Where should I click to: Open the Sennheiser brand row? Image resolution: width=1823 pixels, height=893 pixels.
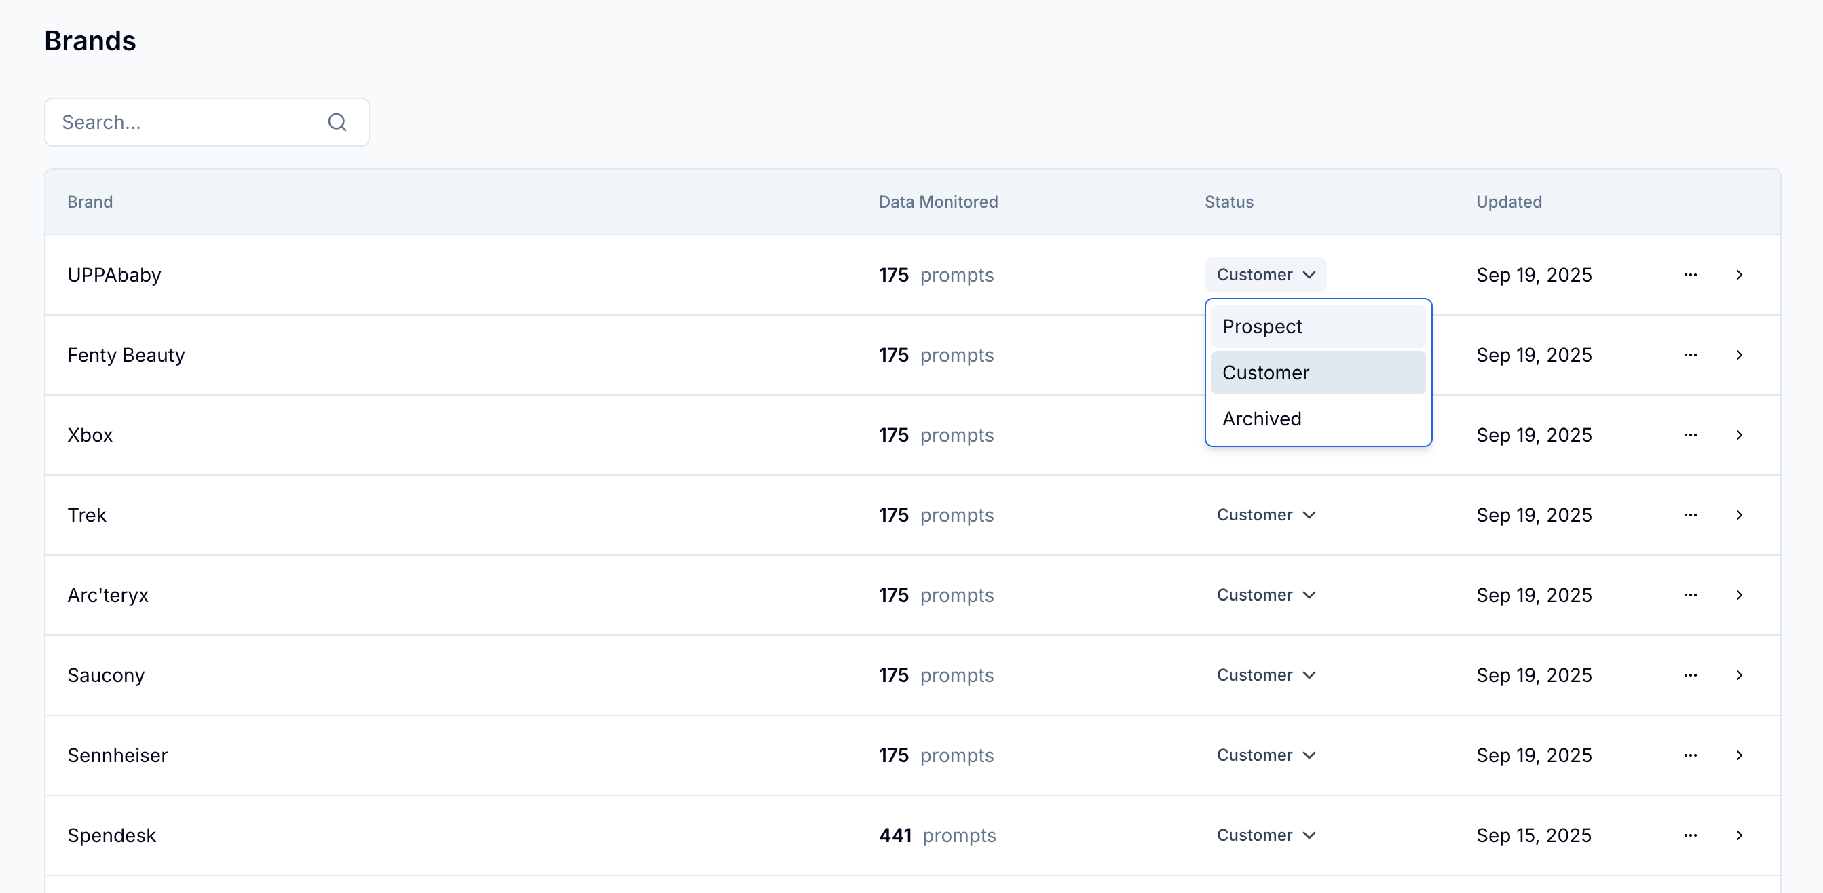117,755
